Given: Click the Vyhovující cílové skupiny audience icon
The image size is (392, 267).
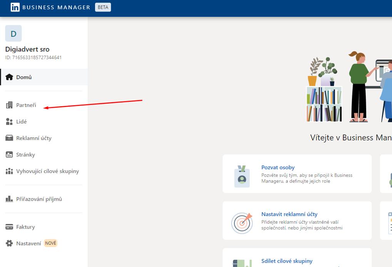Looking at the screenshot, I should click(8, 171).
